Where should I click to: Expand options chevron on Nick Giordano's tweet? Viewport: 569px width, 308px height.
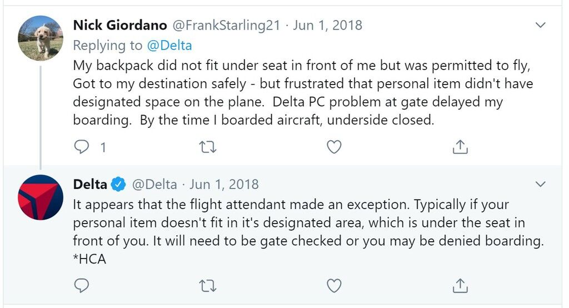point(541,25)
